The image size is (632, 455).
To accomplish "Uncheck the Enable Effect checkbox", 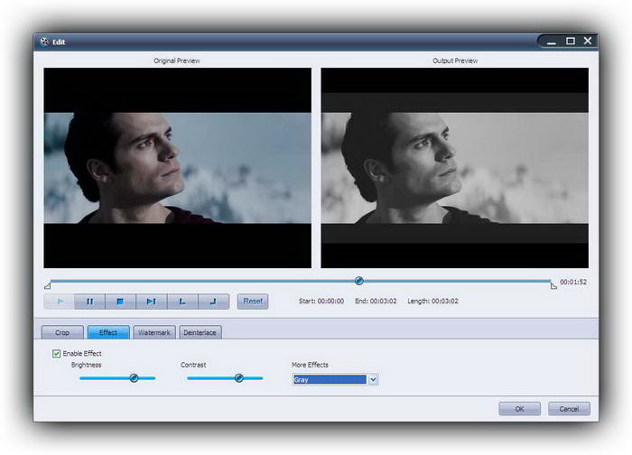I will 57,353.
